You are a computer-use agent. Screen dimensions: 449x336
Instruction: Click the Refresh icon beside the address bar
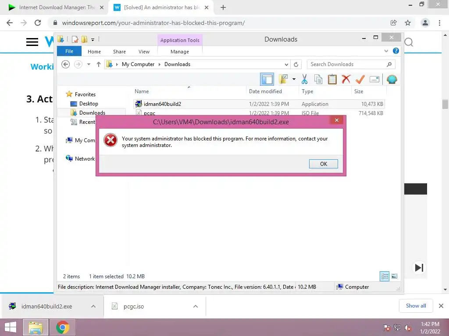[296, 65]
